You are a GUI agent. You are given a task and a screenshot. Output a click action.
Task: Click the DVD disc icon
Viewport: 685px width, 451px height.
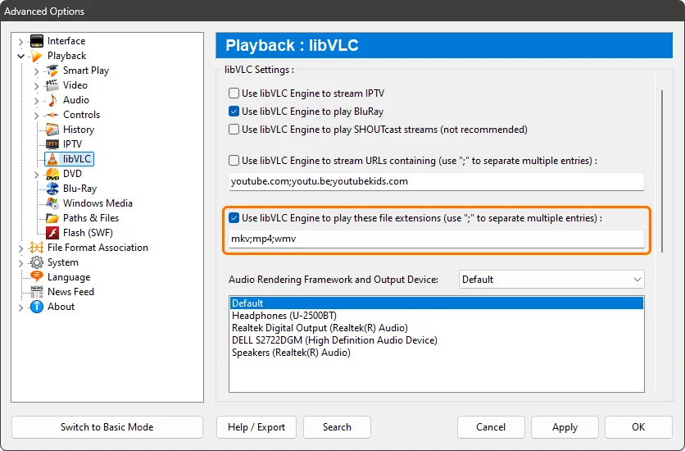coord(52,174)
